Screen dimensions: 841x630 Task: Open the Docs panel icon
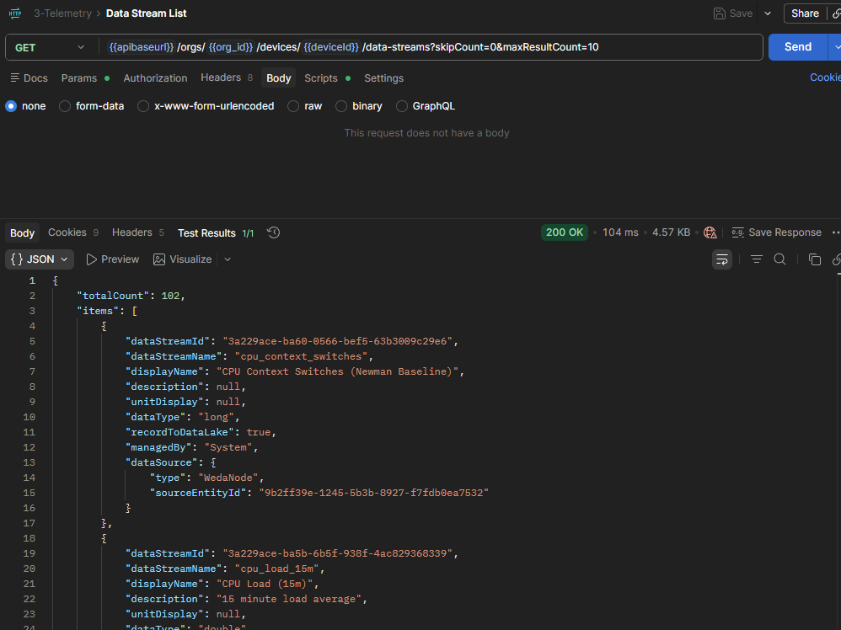[15, 77]
